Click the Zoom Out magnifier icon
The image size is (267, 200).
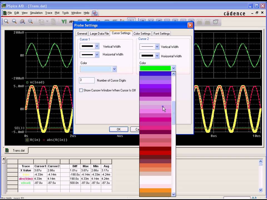coord(14,21)
